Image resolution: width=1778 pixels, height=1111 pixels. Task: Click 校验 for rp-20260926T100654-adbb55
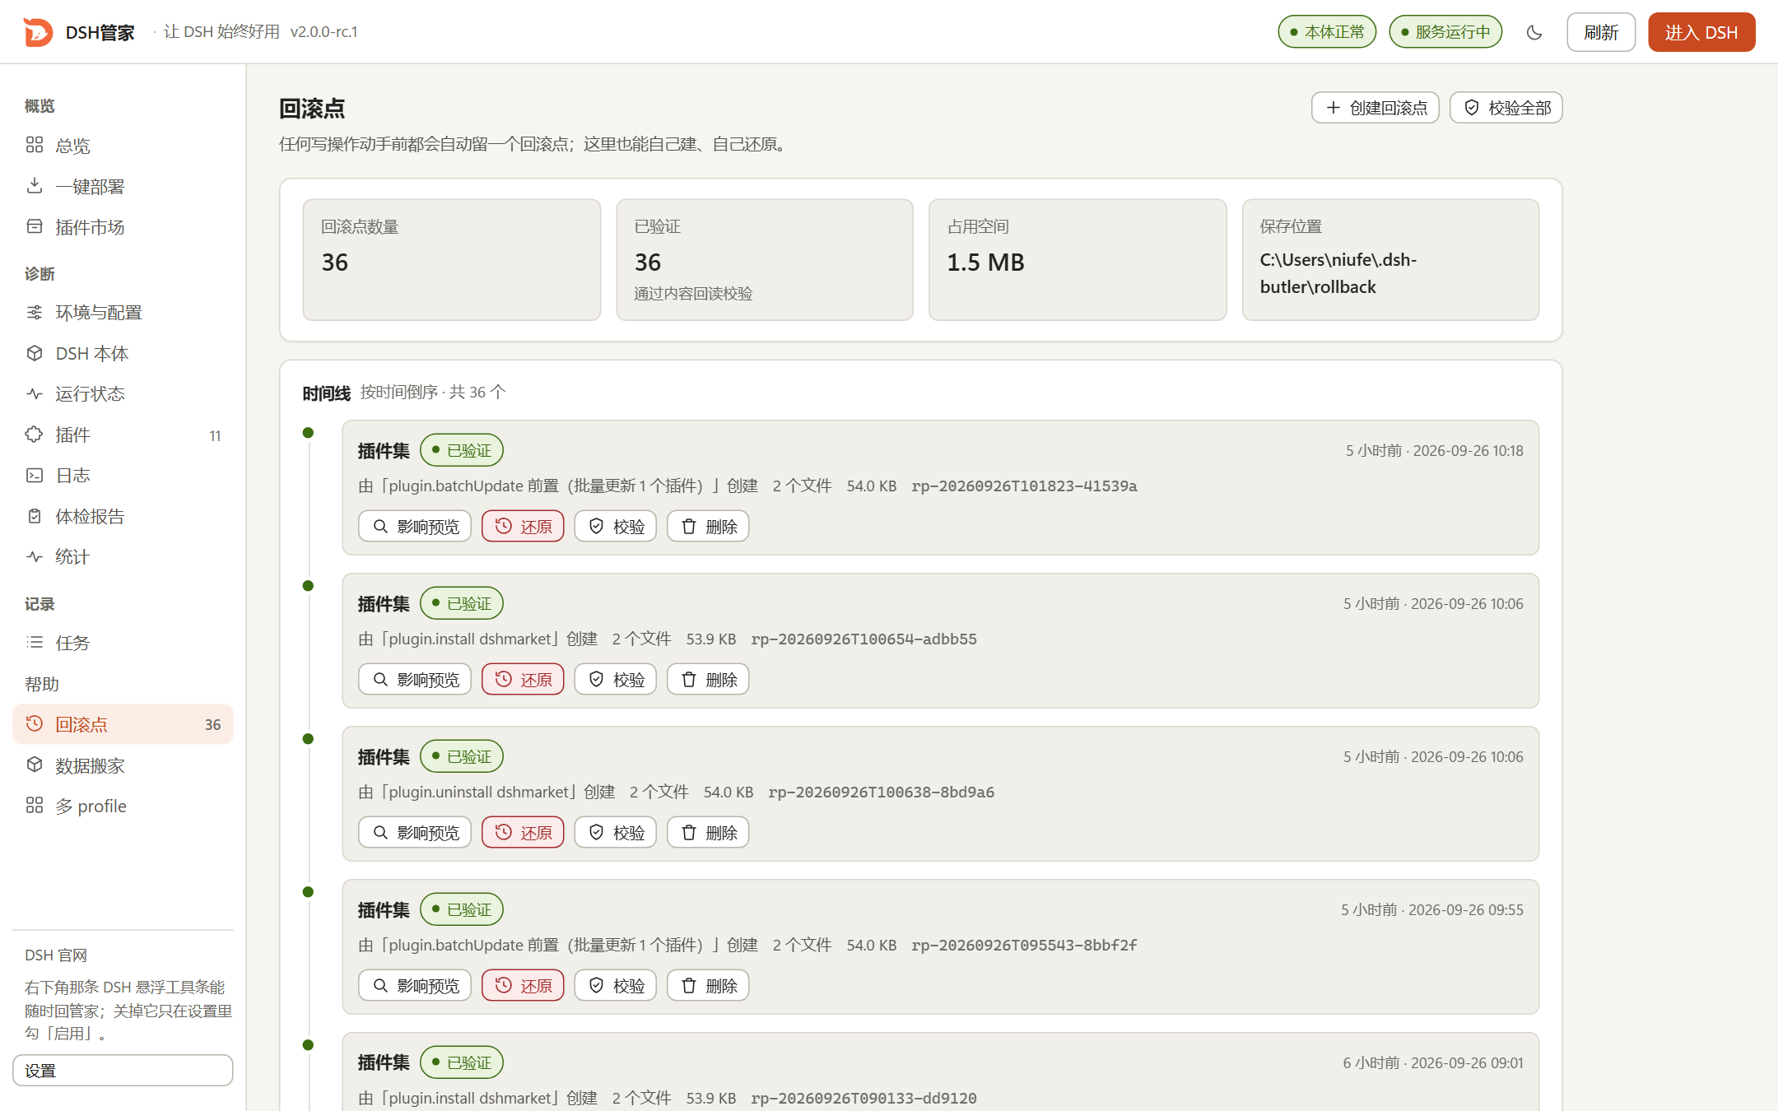pyautogui.click(x=616, y=679)
